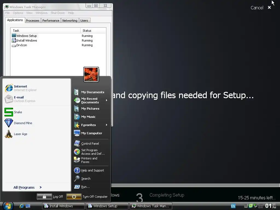Switch to the Processes tab
280x210 pixels.
(33, 21)
